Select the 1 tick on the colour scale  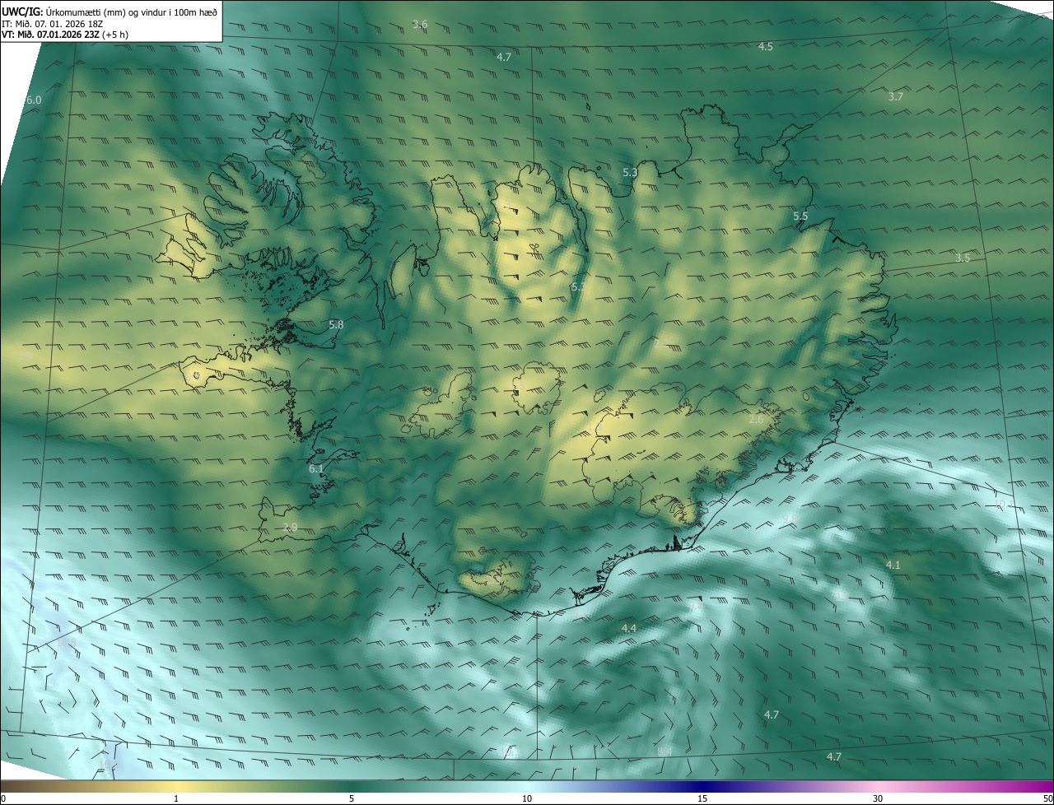pos(176,798)
